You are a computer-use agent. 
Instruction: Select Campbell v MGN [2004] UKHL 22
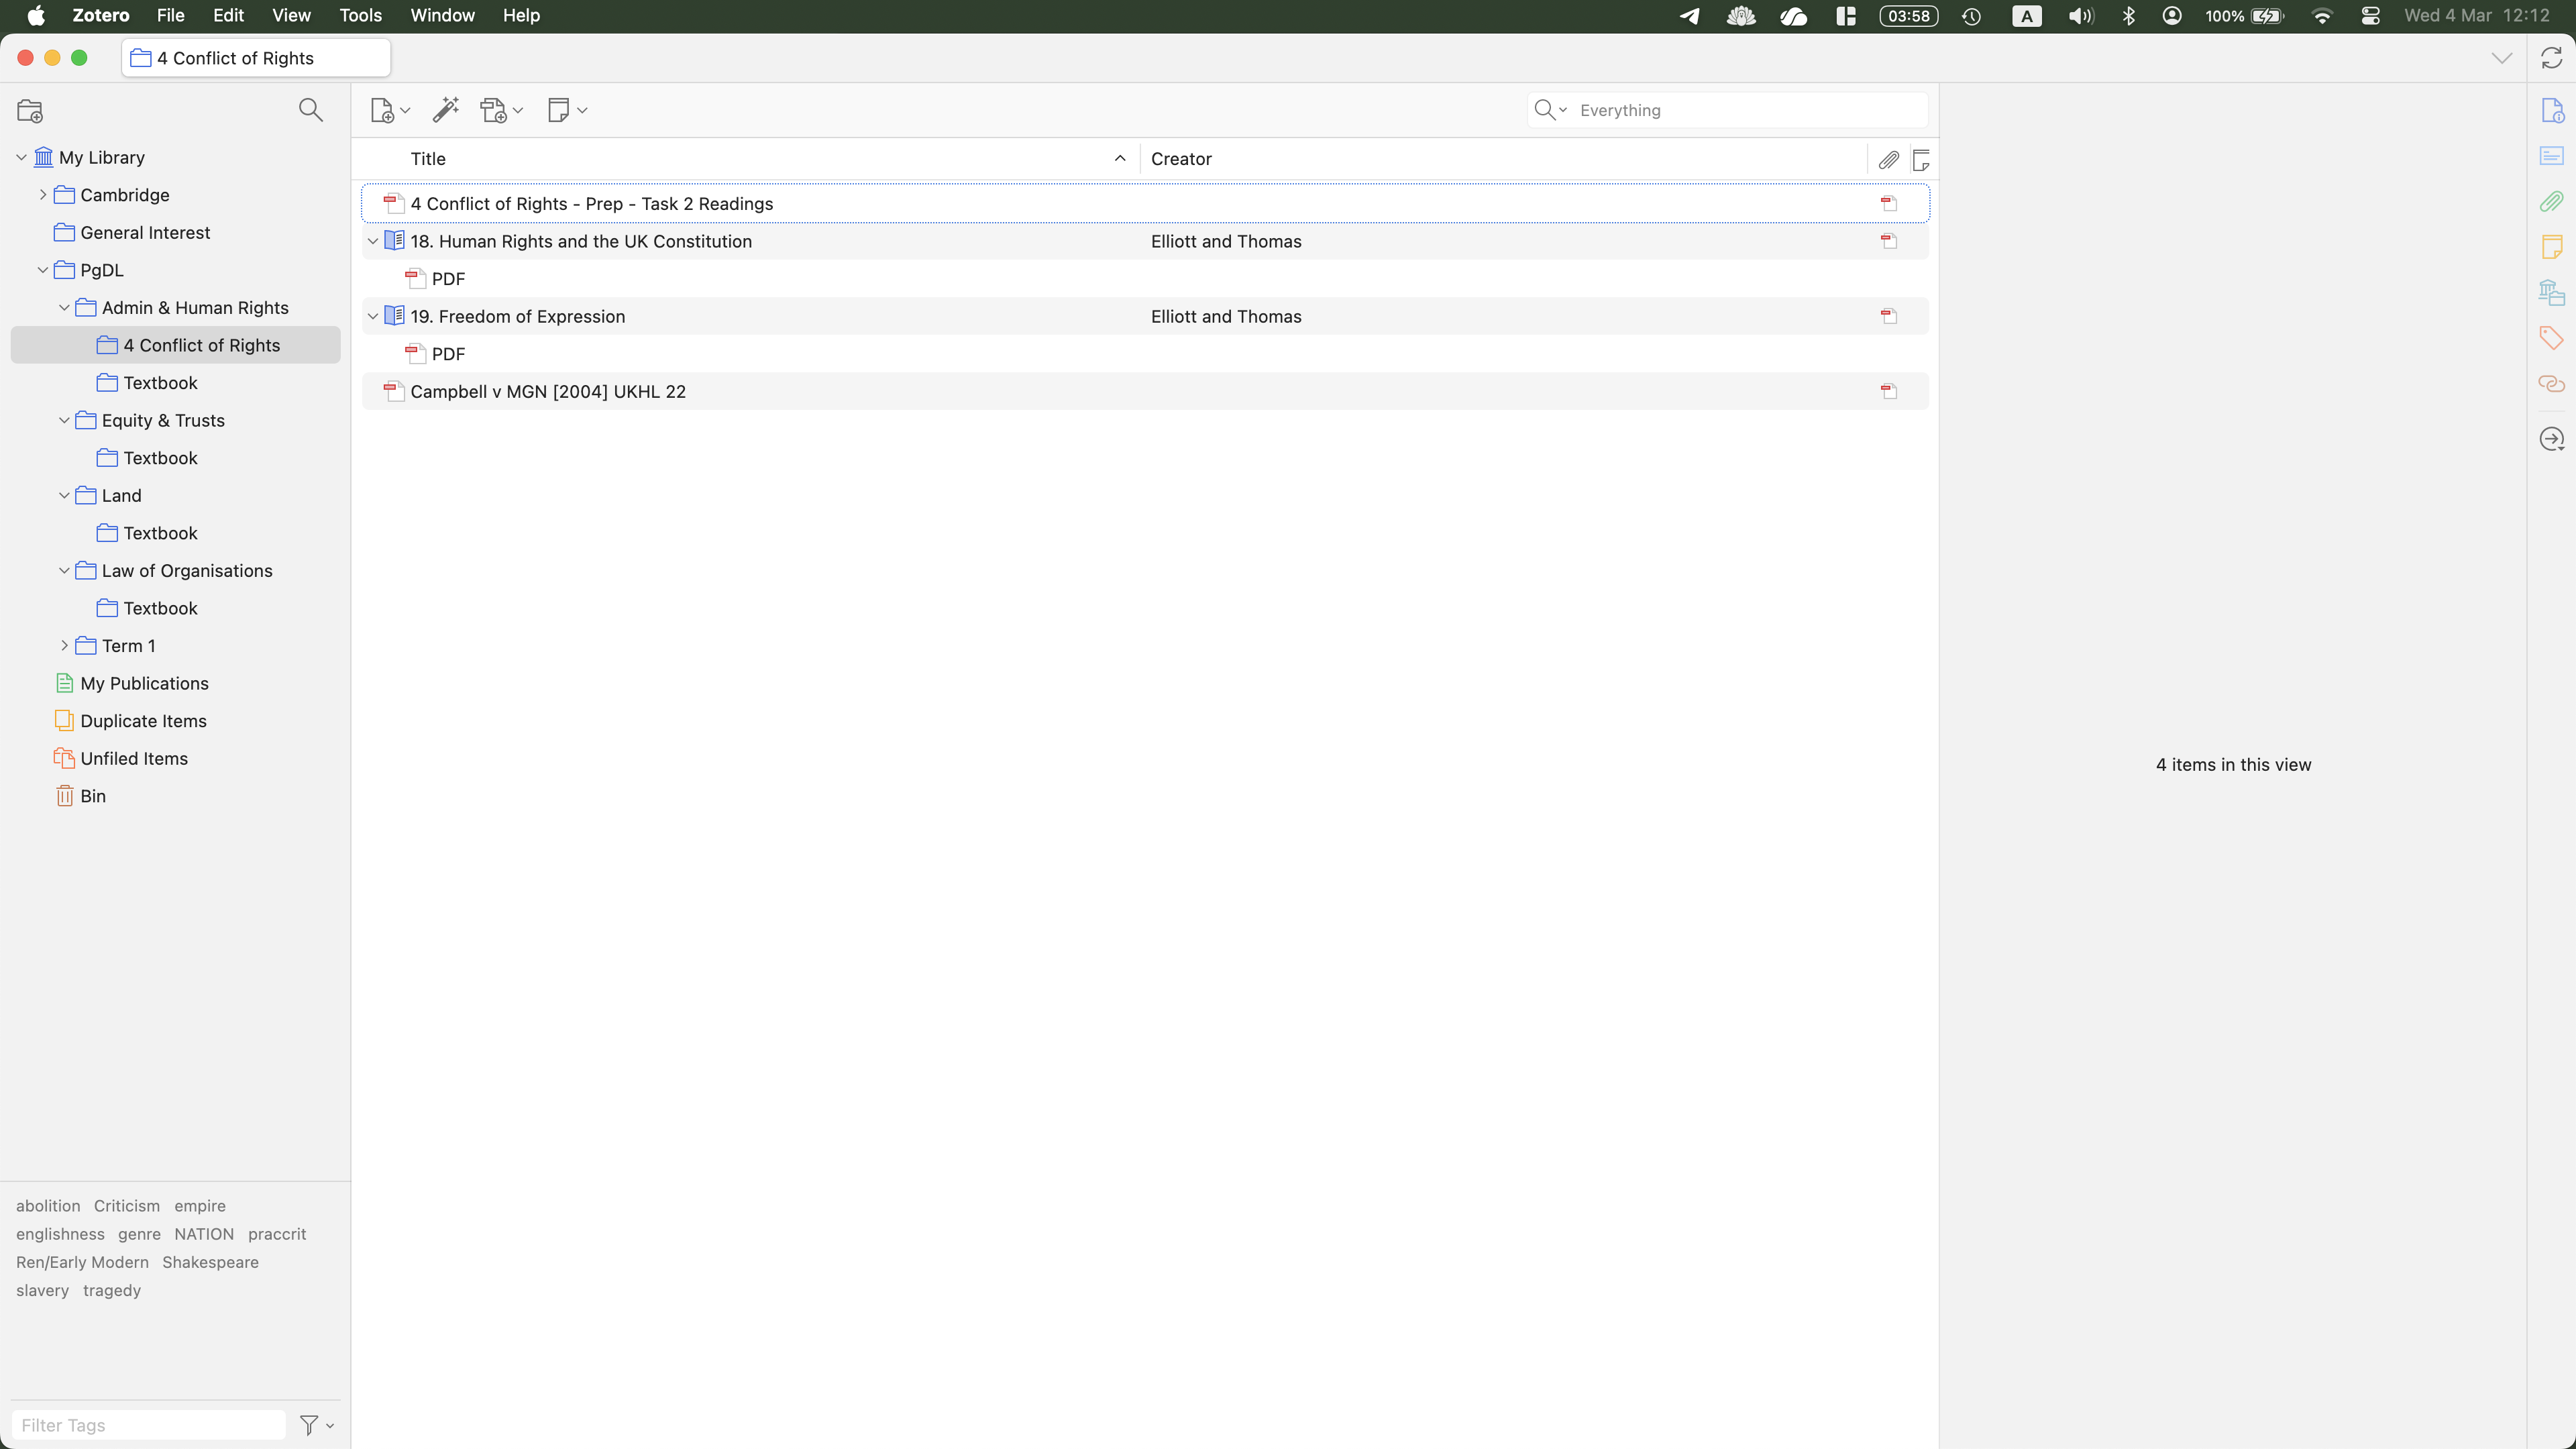[548, 392]
